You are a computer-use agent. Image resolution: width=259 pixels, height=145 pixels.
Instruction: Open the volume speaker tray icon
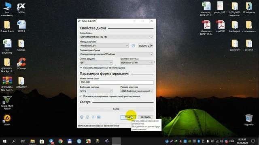(222, 141)
